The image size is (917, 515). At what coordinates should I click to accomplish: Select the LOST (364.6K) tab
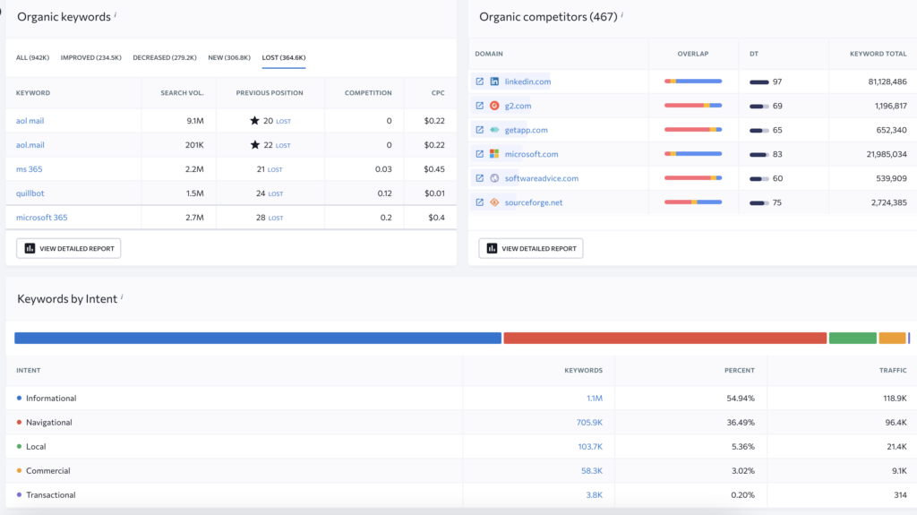(284, 57)
